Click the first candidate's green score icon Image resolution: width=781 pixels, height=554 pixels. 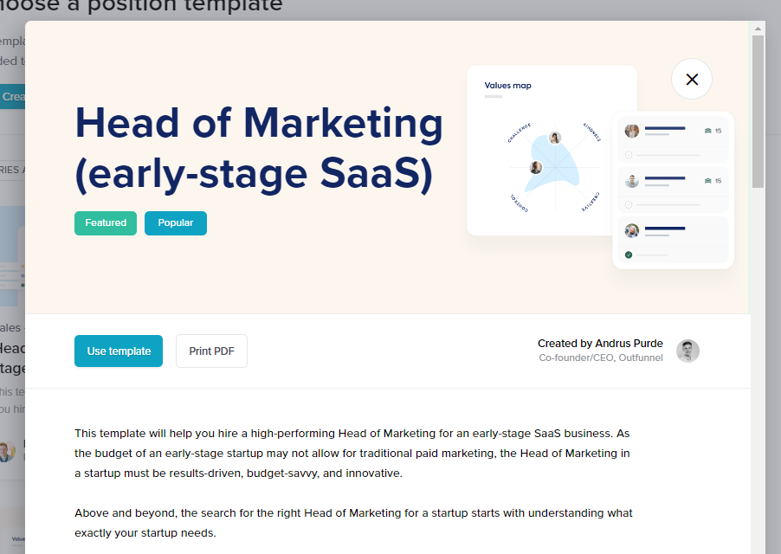click(x=707, y=131)
